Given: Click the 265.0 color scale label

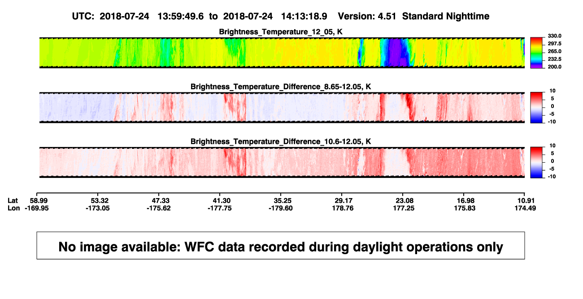Looking at the screenshot, I should coord(554,51).
